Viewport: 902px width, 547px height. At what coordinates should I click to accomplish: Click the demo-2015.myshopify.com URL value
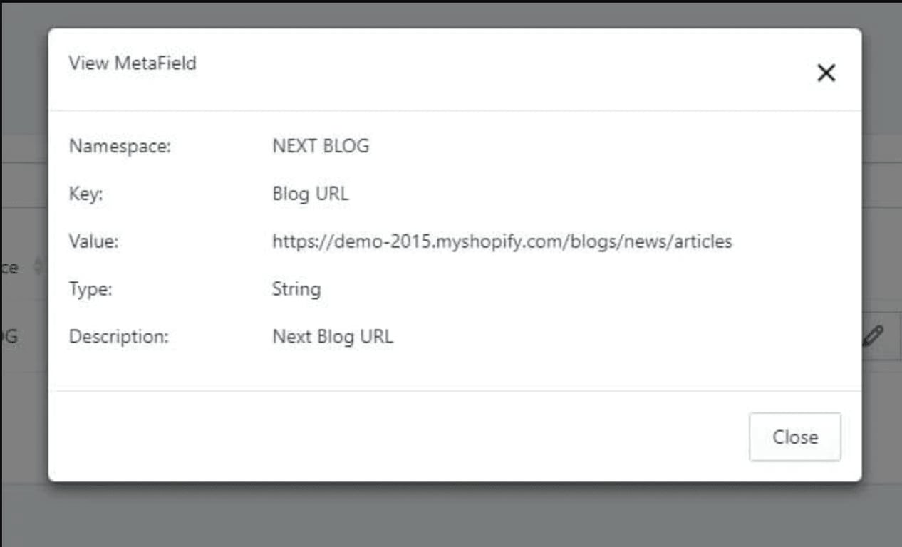pyautogui.click(x=502, y=242)
